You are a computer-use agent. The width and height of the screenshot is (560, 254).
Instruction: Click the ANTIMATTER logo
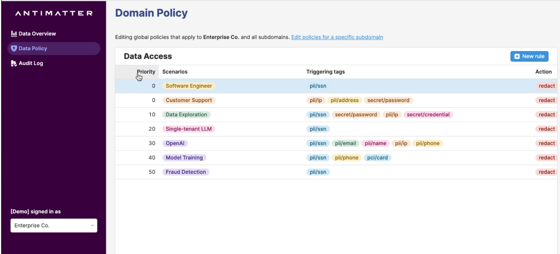click(x=52, y=13)
